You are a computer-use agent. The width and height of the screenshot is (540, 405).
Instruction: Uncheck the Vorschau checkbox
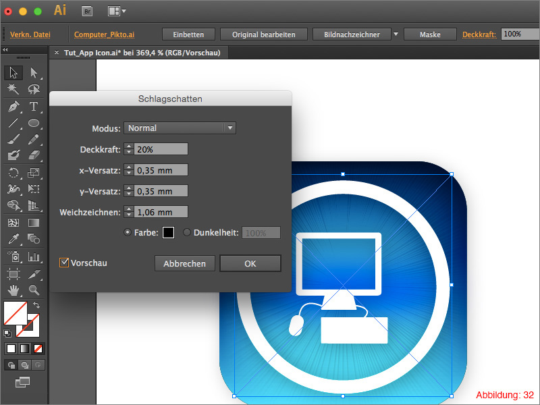pyautogui.click(x=64, y=263)
